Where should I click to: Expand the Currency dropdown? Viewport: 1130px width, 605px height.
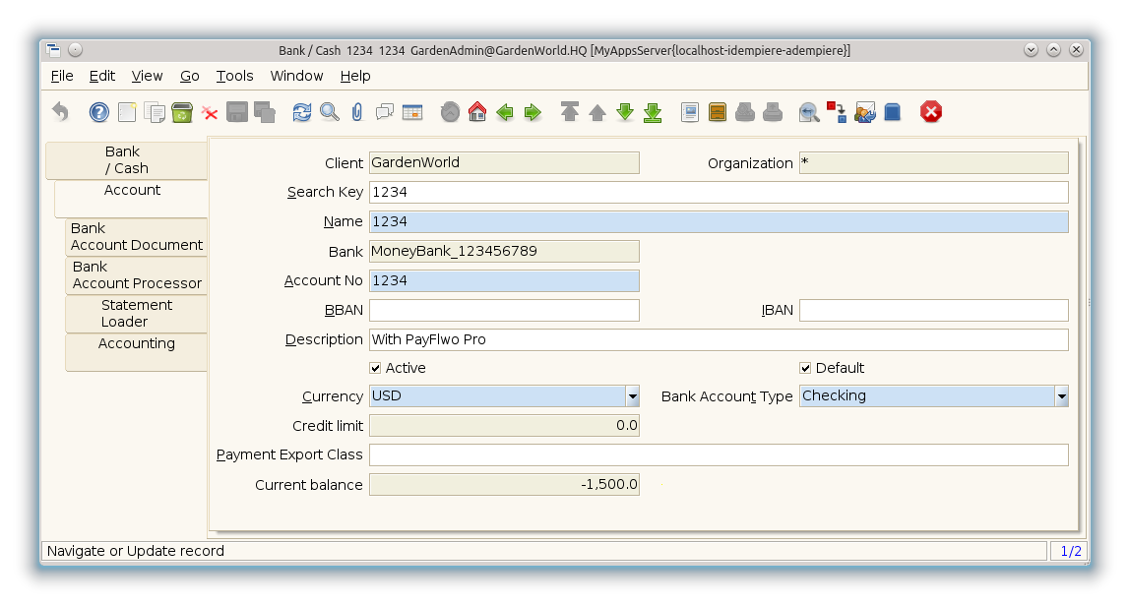point(632,396)
